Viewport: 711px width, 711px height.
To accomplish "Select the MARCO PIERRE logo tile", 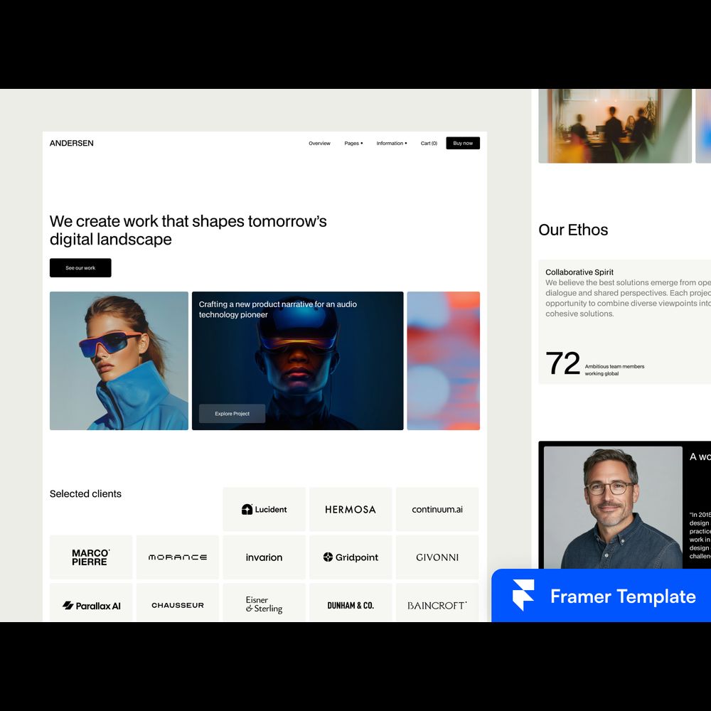I will pyautogui.click(x=91, y=557).
